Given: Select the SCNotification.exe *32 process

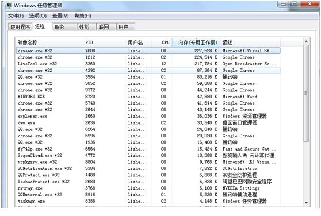Looking at the screenshot, I should pos(148,168).
